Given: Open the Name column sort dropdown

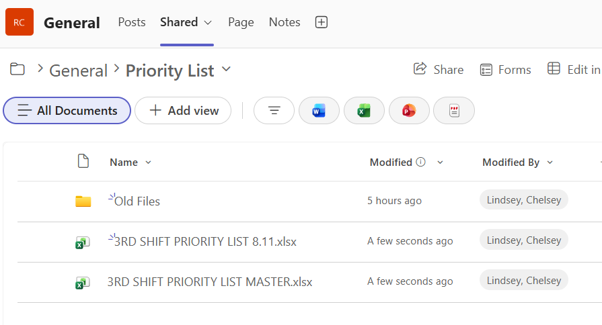Looking at the screenshot, I should tap(148, 162).
